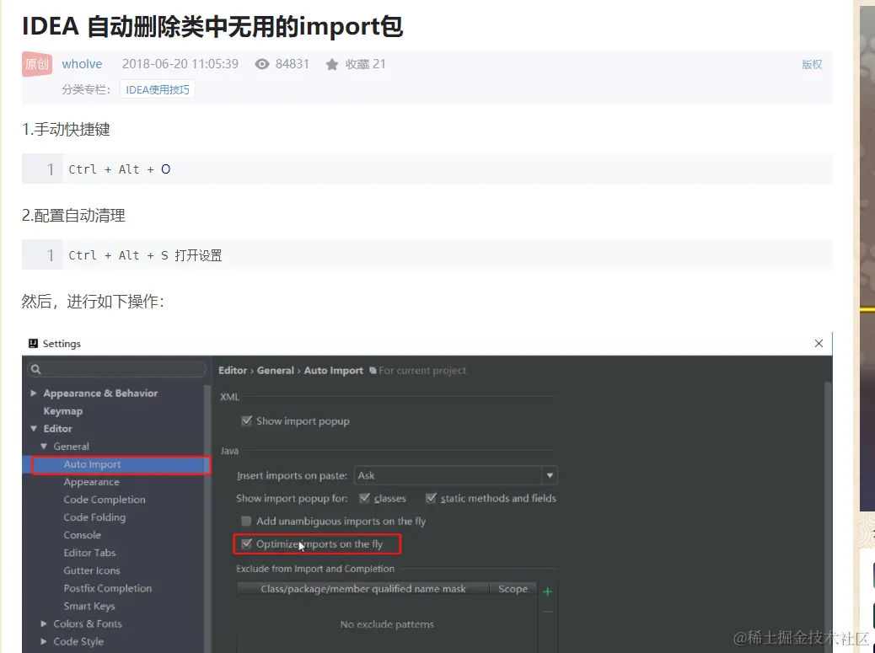Click Editor in the breadcrumb
875x653 pixels.
tap(233, 371)
